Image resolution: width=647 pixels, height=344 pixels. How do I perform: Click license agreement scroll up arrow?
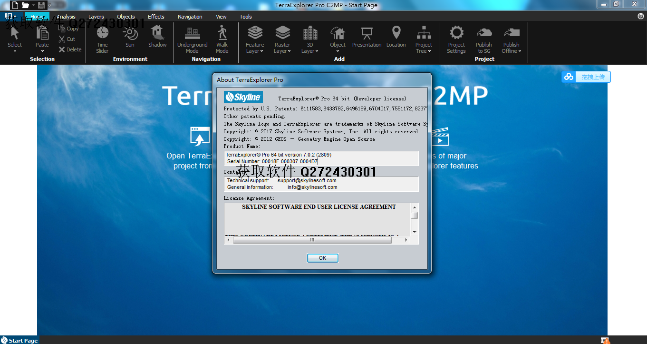(x=415, y=207)
